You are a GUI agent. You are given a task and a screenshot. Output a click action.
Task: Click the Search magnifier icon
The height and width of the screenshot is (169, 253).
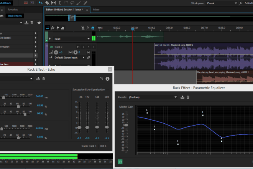coord(241,3)
